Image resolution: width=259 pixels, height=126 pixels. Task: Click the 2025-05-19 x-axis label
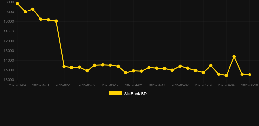coord(203,85)
